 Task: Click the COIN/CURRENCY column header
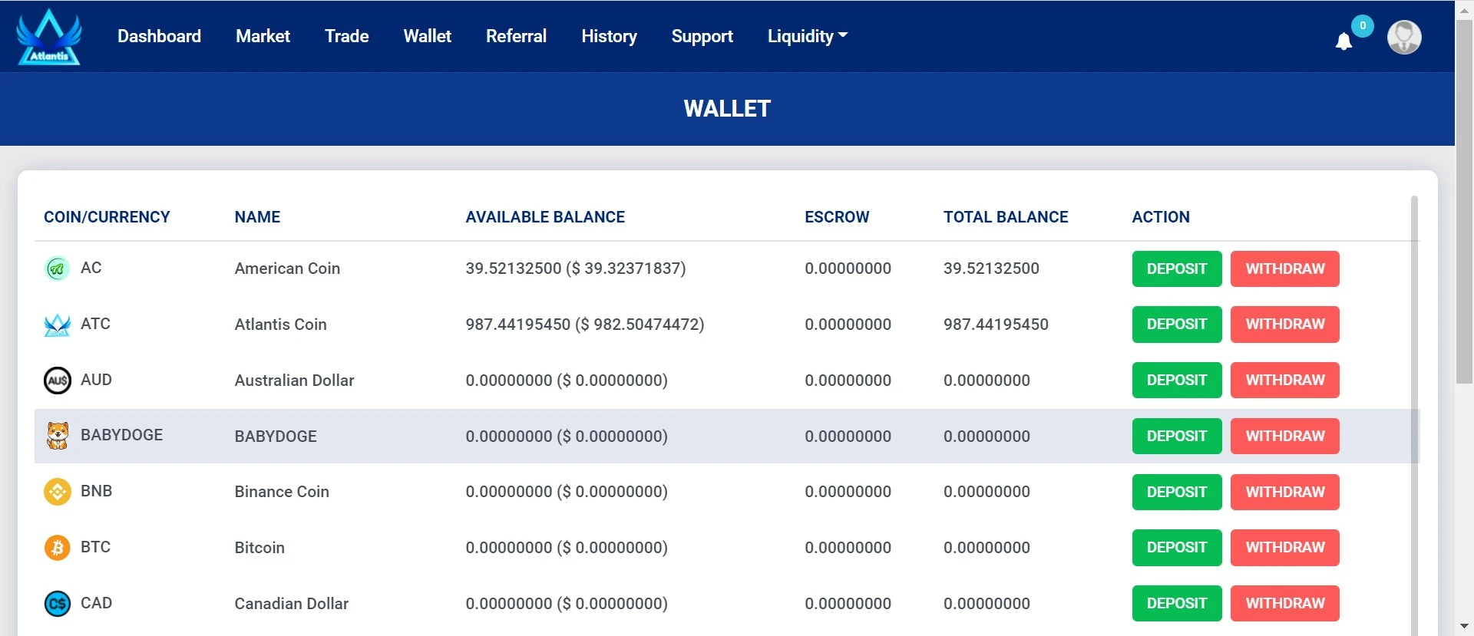point(107,217)
